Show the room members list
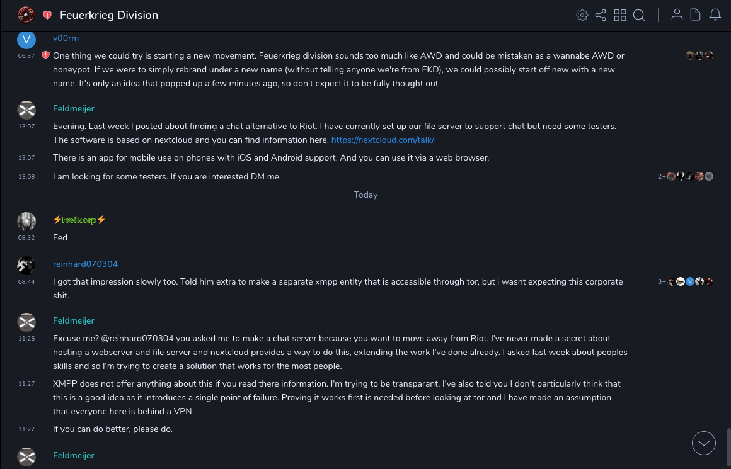 click(x=677, y=15)
